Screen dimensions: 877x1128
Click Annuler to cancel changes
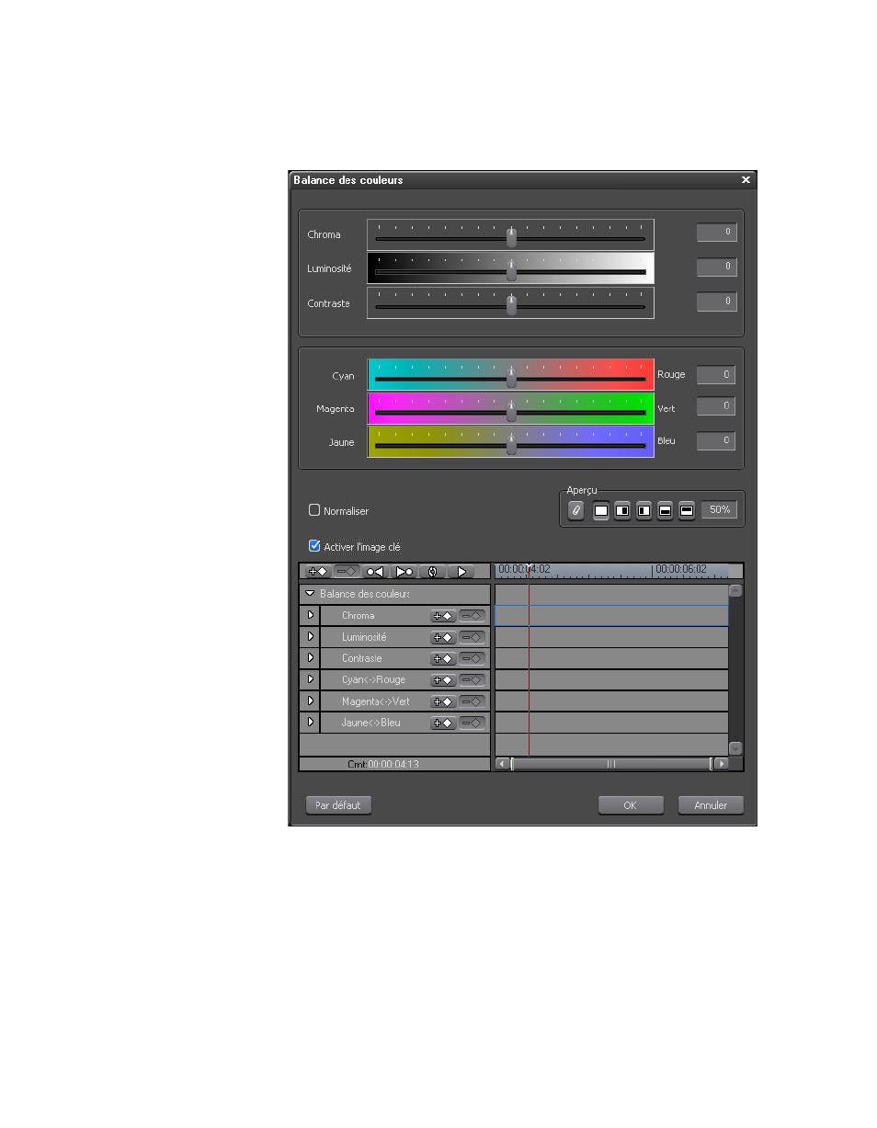click(711, 805)
